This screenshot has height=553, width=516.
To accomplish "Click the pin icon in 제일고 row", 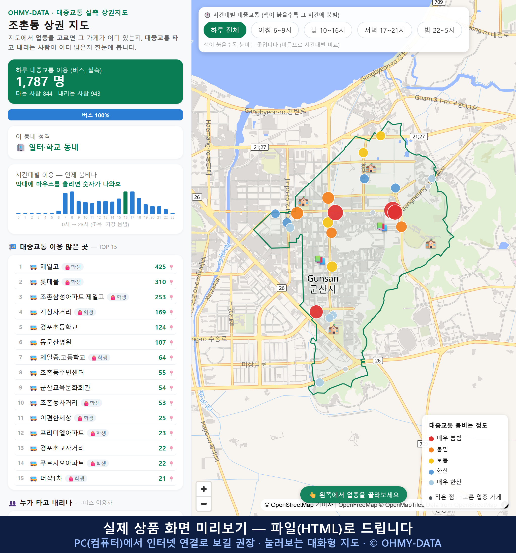I will [171, 267].
